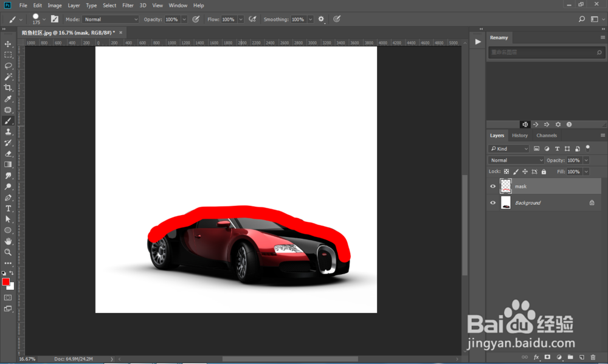Select the Hand tool
The height and width of the screenshot is (364, 608).
tap(9, 241)
